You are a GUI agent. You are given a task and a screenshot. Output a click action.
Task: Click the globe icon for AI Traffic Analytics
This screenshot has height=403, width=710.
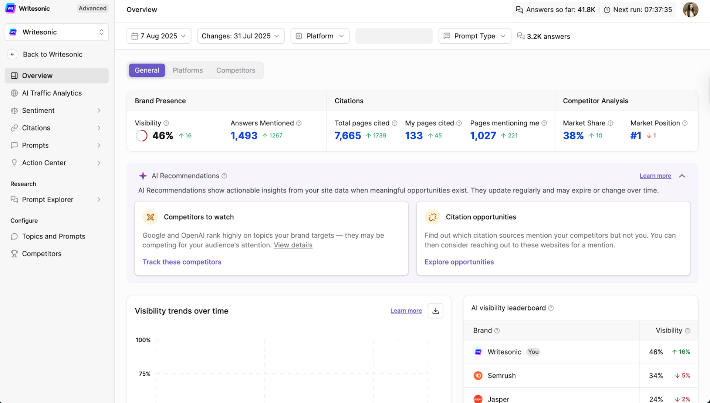(x=14, y=93)
